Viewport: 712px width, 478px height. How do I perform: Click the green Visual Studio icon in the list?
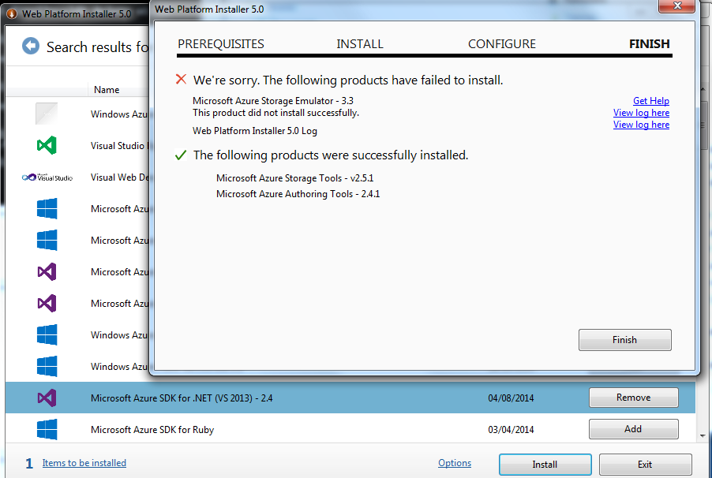pos(45,145)
